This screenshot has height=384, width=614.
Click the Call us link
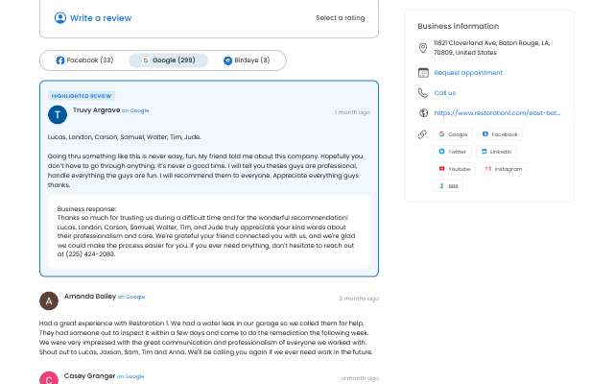(445, 93)
